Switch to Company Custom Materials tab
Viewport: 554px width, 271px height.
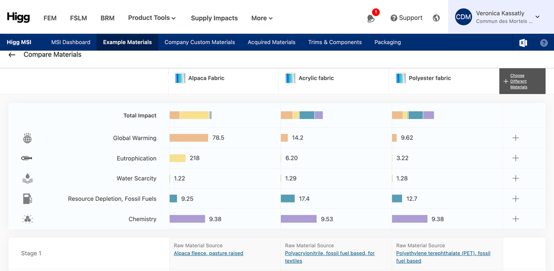pos(199,43)
